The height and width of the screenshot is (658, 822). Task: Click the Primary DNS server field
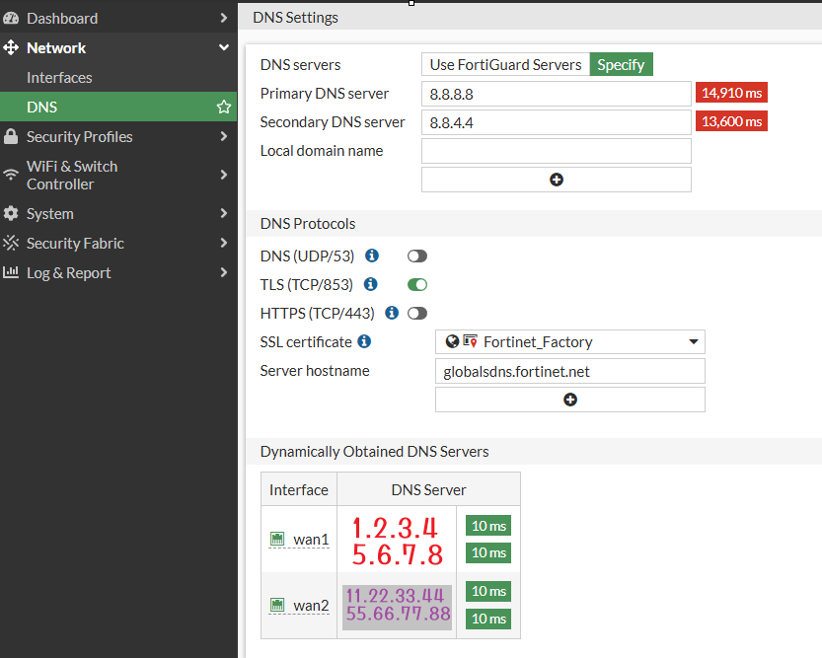coord(556,94)
